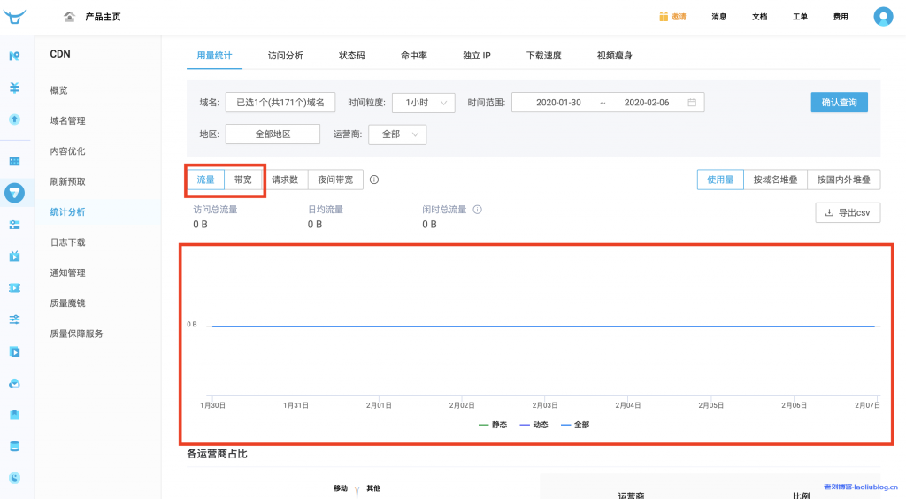Switch chart metric to 带宽
Image resolution: width=906 pixels, height=499 pixels.
pos(243,180)
